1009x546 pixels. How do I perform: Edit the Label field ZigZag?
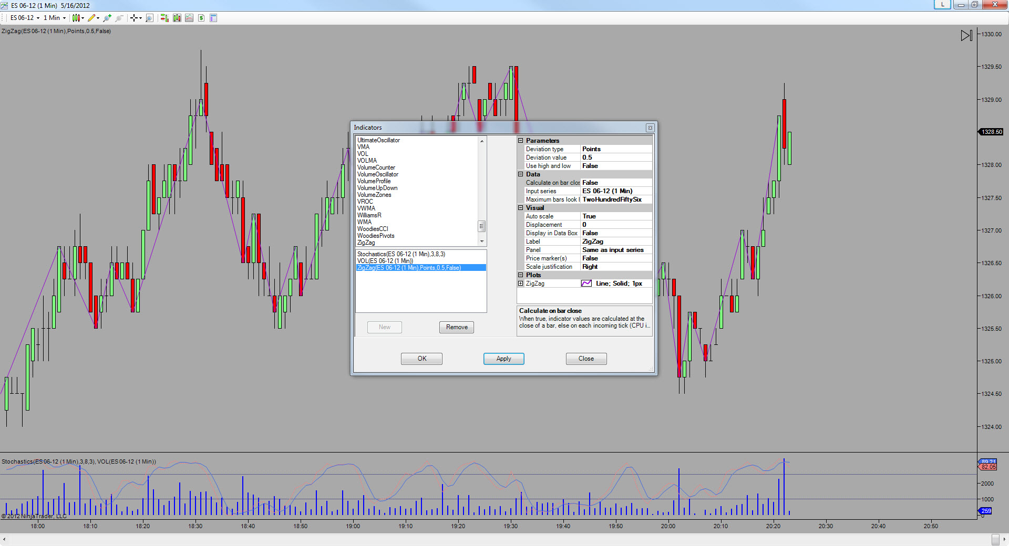pos(616,241)
